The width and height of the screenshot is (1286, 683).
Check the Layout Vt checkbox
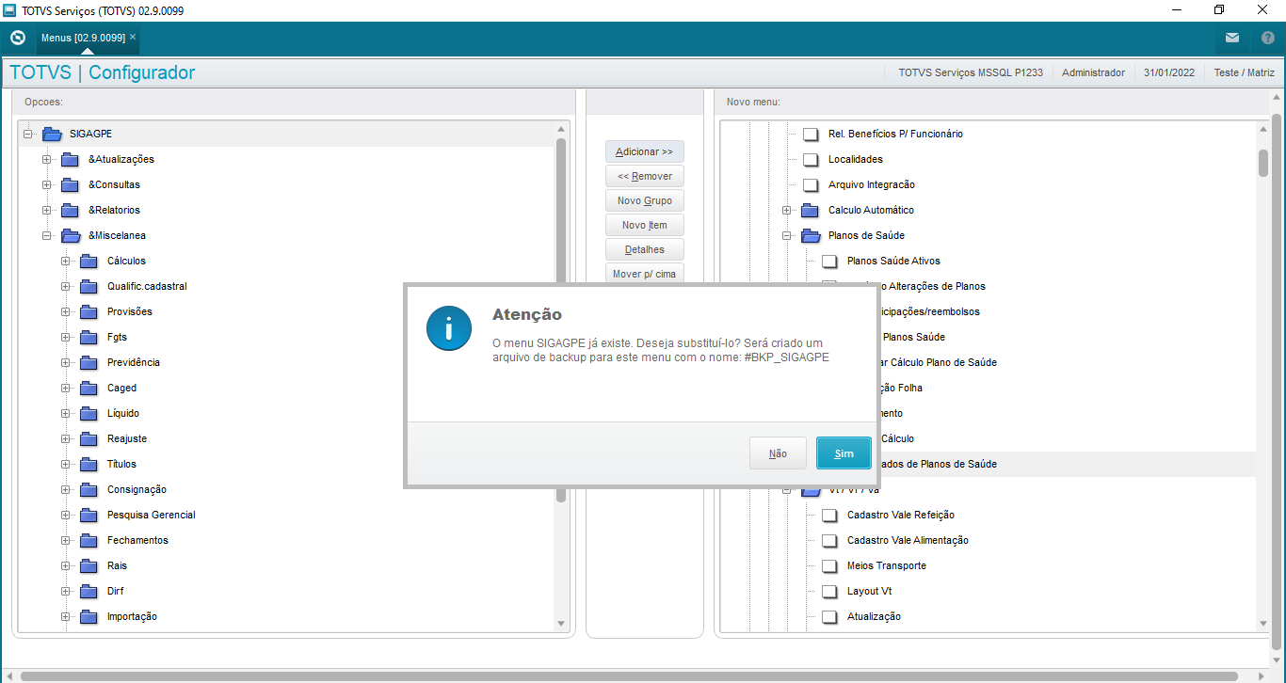click(x=829, y=591)
